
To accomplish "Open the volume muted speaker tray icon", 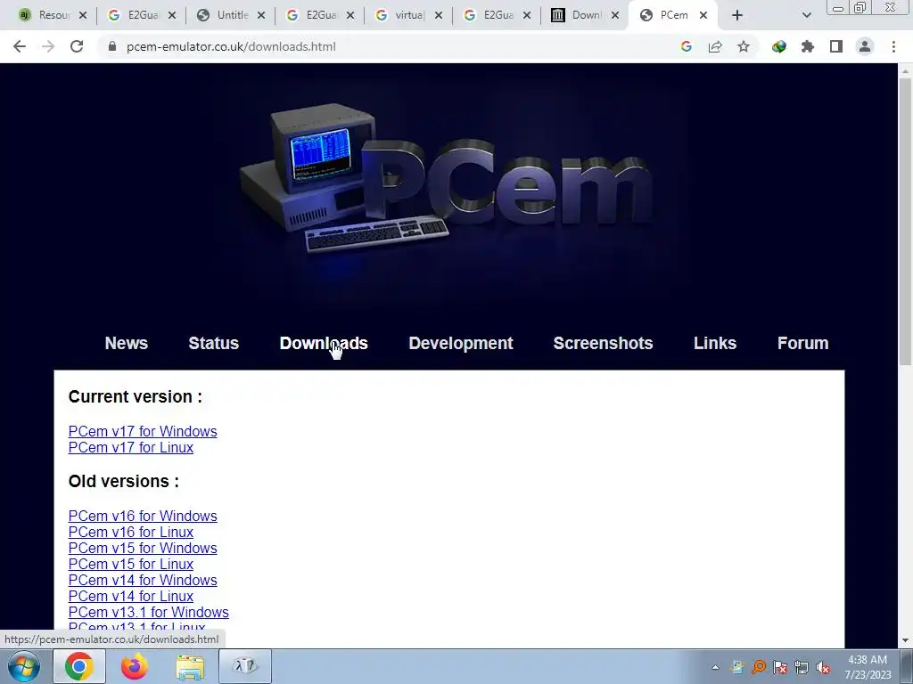I will [823, 668].
